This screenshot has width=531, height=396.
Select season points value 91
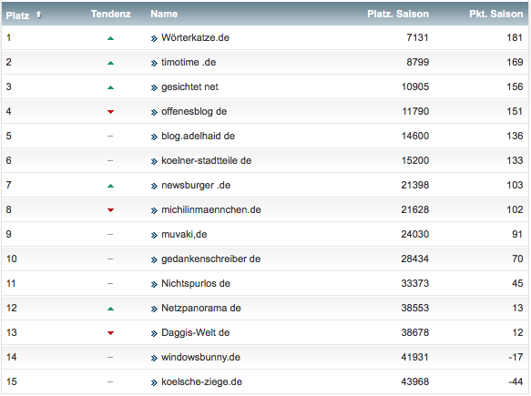click(x=517, y=234)
